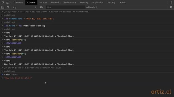The width and height of the screenshot is (174, 97).
Task: Click the 'fecha.setMonth(0);' command line
Action: (15, 54)
